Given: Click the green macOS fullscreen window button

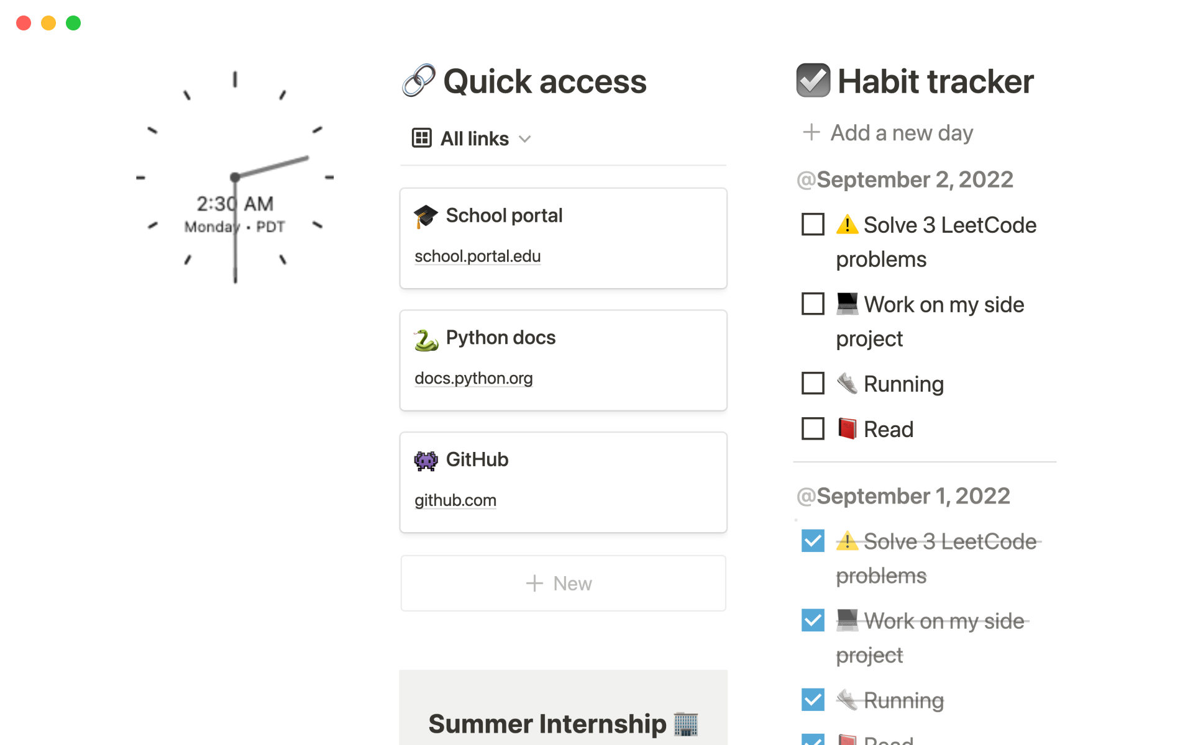Looking at the screenshot, I should click(x=73, y=23).
